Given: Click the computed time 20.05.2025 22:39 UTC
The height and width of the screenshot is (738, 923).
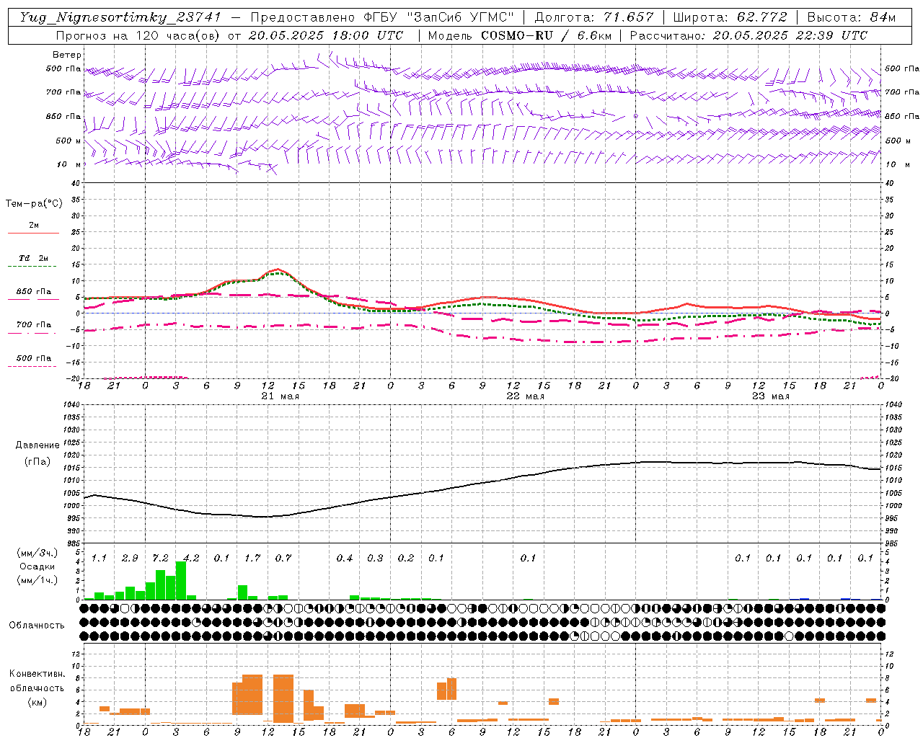Looking at the screenshot, I should click(x=790, y=35).
